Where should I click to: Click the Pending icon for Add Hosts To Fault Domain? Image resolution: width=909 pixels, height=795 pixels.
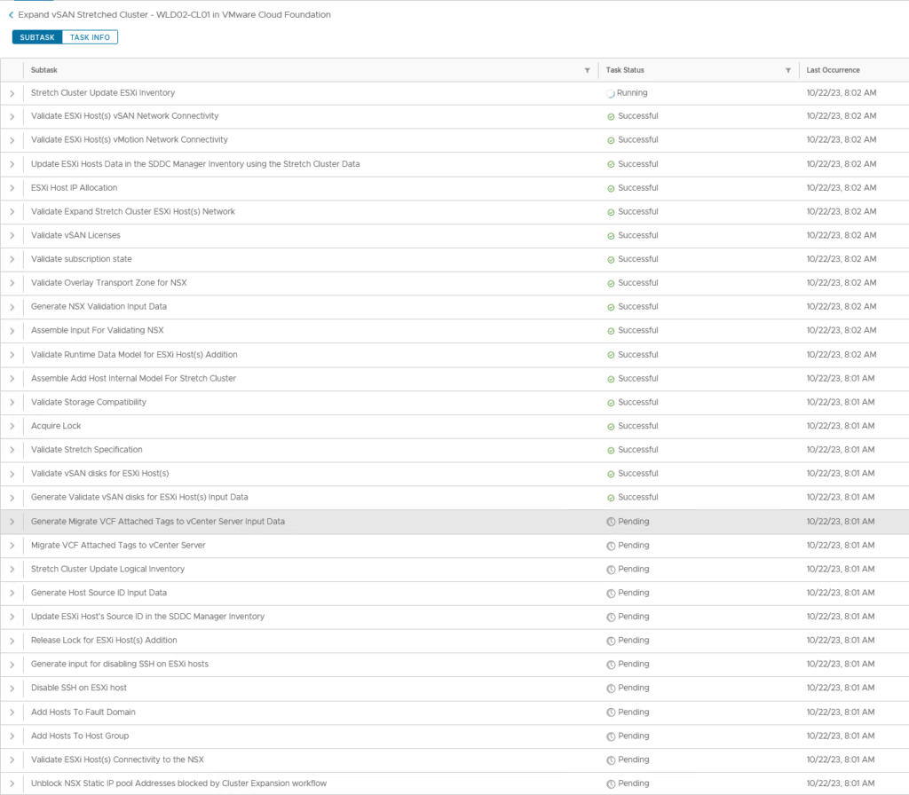click(x=611, y=712)
